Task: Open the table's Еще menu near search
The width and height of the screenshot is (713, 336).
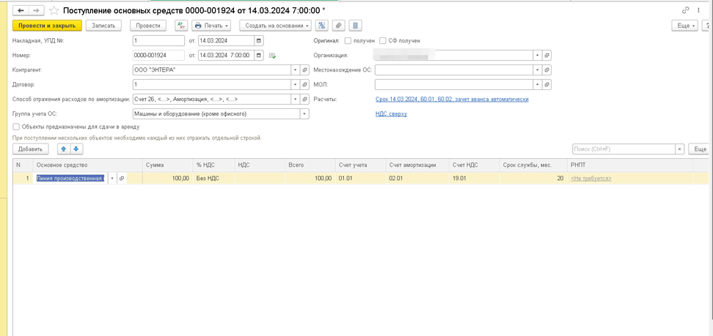Action: point(701,149)
